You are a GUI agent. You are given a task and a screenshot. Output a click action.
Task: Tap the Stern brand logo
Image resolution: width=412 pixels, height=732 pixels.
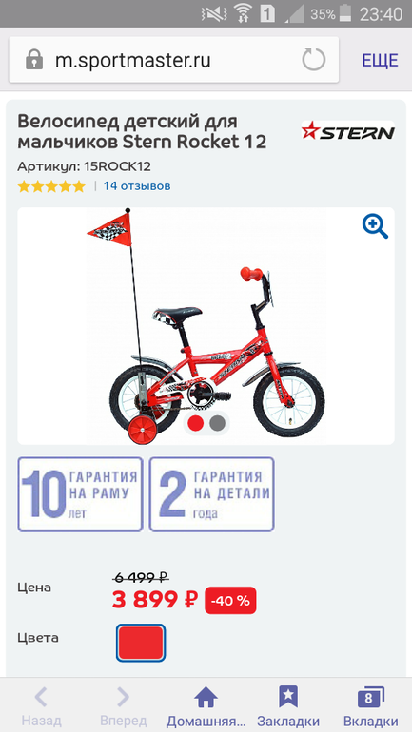pyautogui.click(x=347, y=131)
